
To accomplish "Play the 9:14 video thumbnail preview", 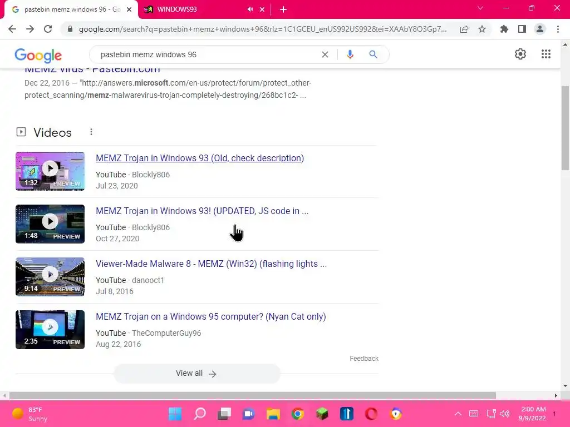I will click(x=50, y=277).
